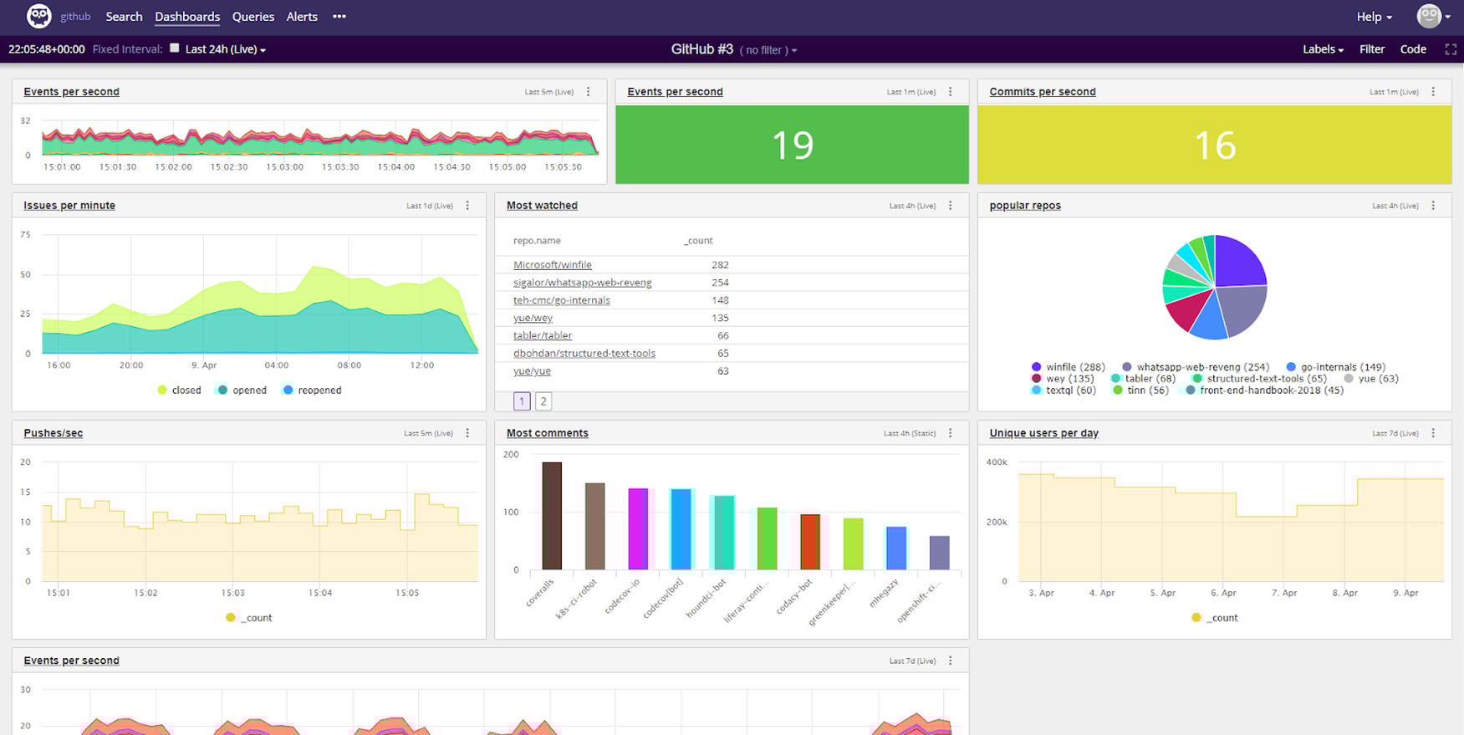Click the github account label

[x=75, y=17]
